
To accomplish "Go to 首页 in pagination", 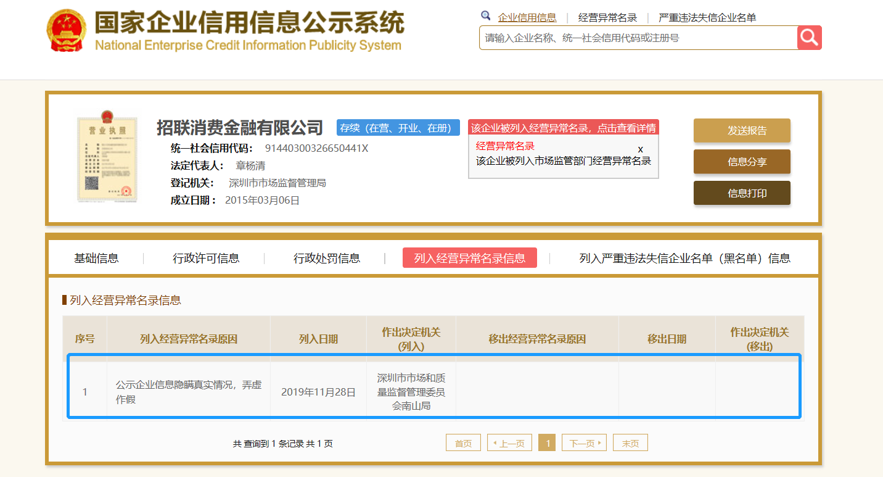I will (x=463, y=443).
